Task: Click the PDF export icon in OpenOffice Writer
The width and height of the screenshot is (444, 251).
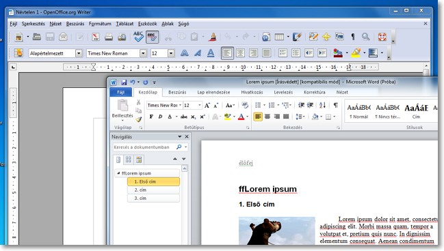Action: [95, 37]
